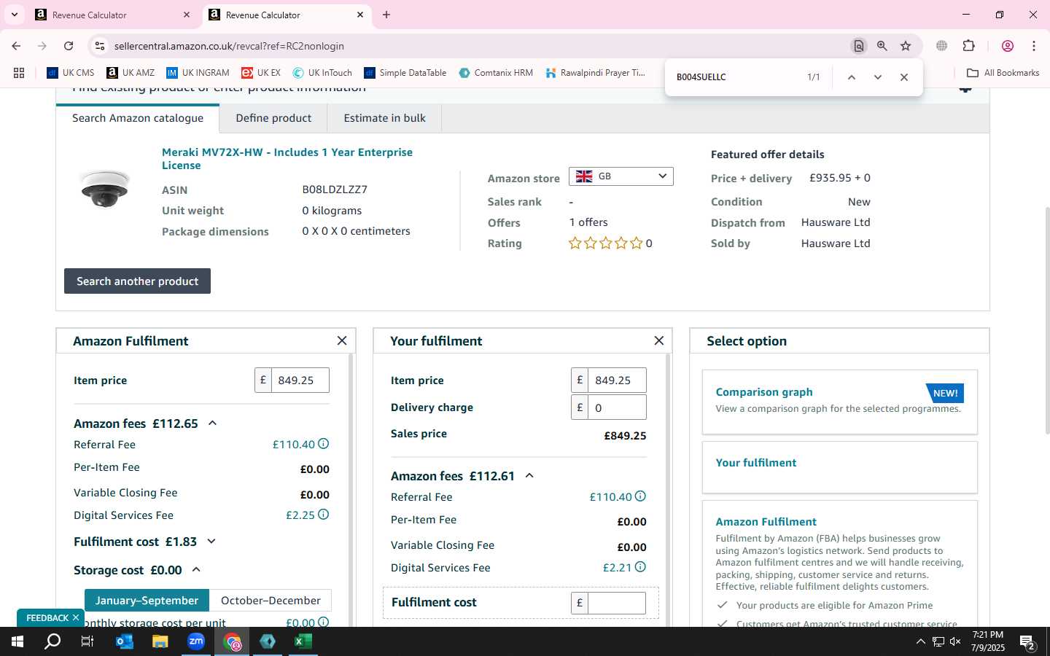Open Meraki MV72X-HW product link

[287, 159]
